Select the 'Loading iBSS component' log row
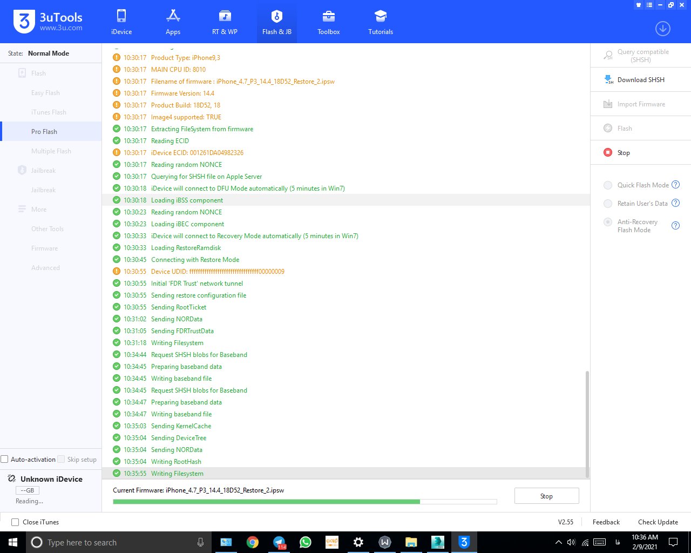The image size is (691, 553). pos(345,200)
